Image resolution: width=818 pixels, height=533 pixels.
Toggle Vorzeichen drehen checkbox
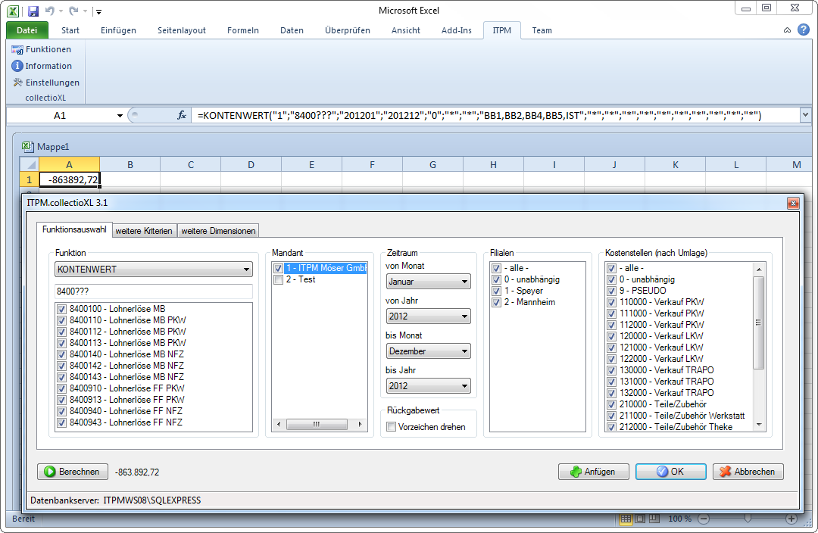[392, 427]
